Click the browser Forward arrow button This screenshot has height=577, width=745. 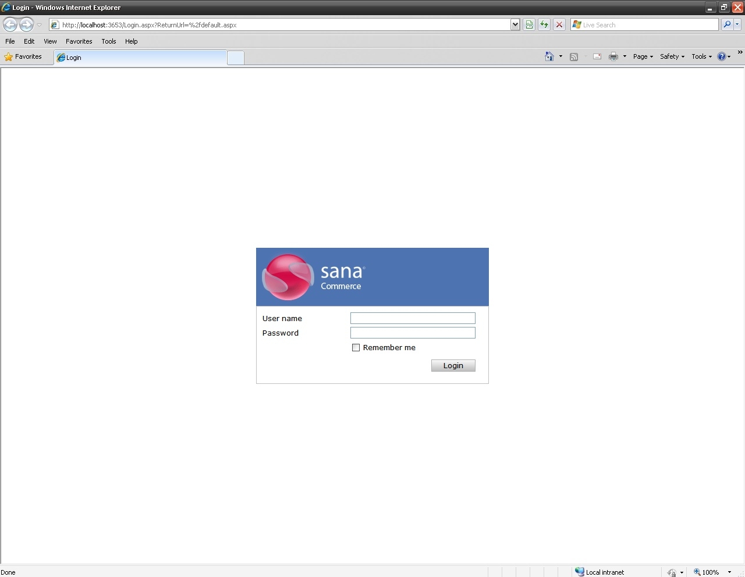point(27,24)
